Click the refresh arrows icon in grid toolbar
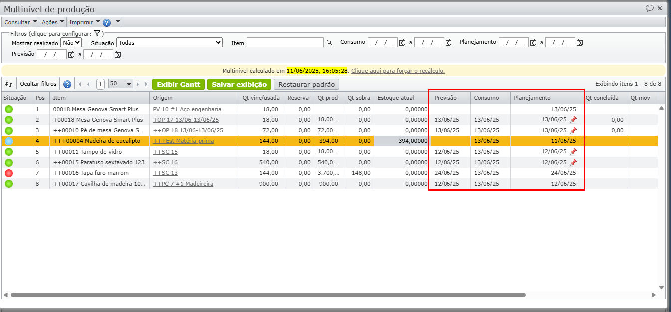 9,84
